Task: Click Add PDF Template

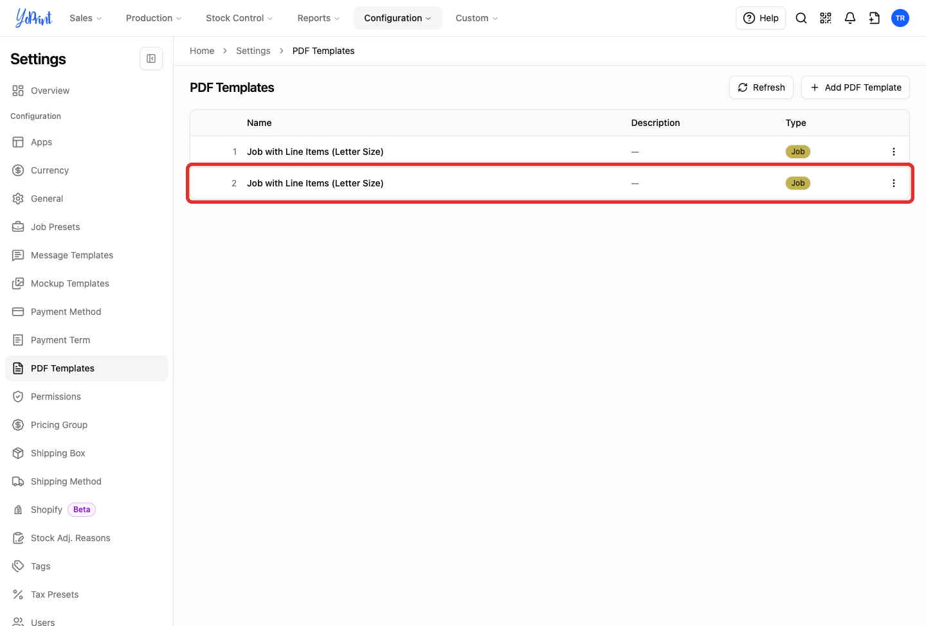Action: click(x=855, y=87)
